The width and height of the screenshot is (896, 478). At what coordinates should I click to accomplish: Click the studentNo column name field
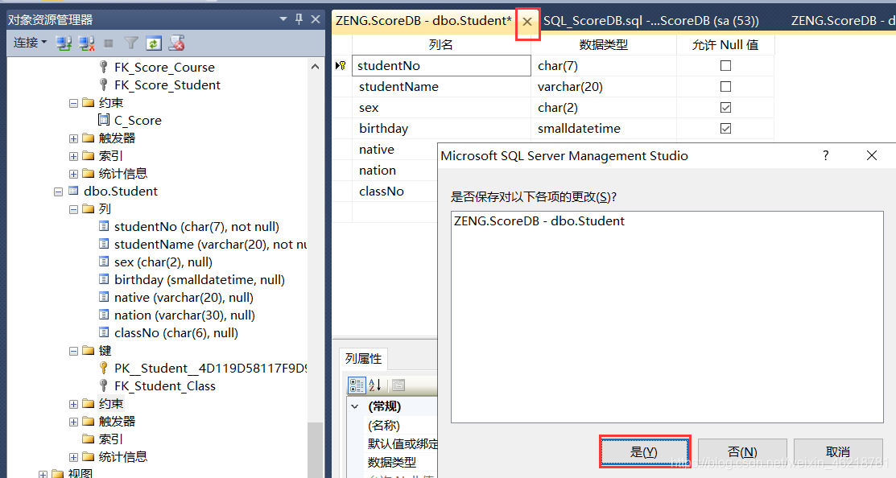(x=441, y=66)
